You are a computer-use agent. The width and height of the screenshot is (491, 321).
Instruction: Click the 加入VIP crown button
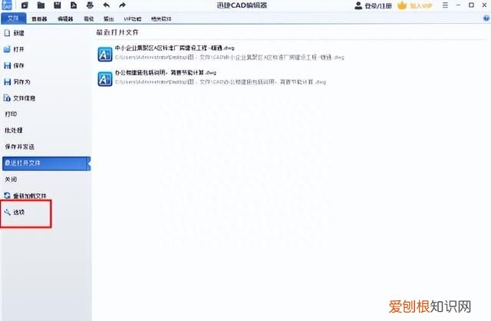coord(415,5)
